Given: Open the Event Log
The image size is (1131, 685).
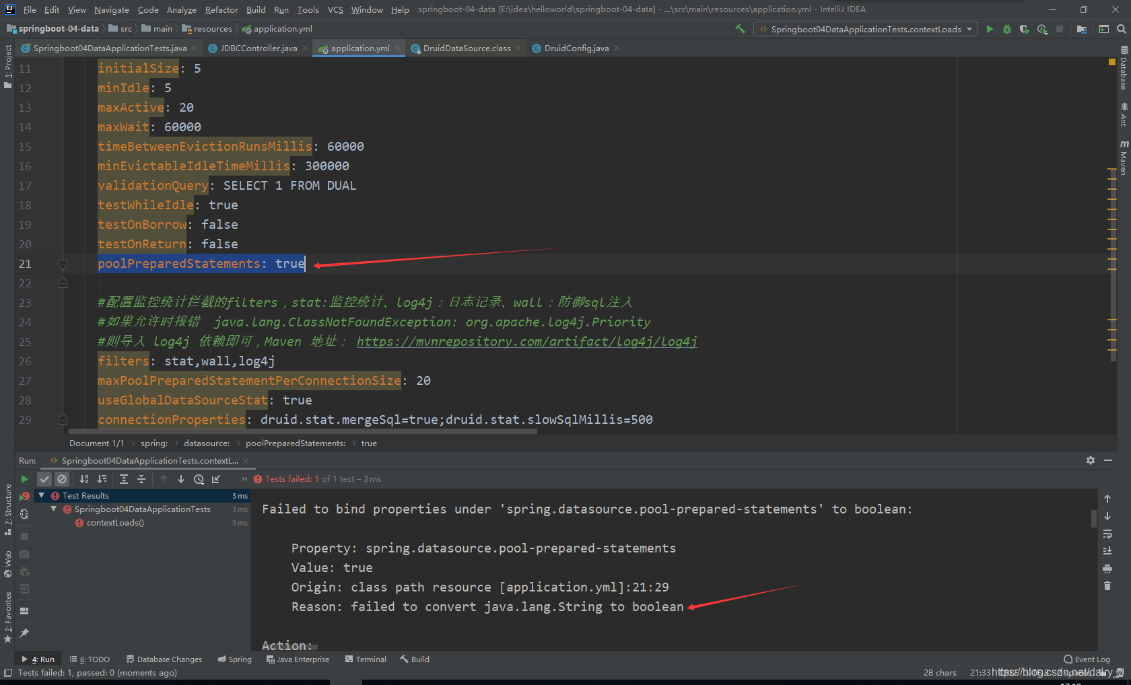Looking at the screenshot, I should click(1087, 659).
